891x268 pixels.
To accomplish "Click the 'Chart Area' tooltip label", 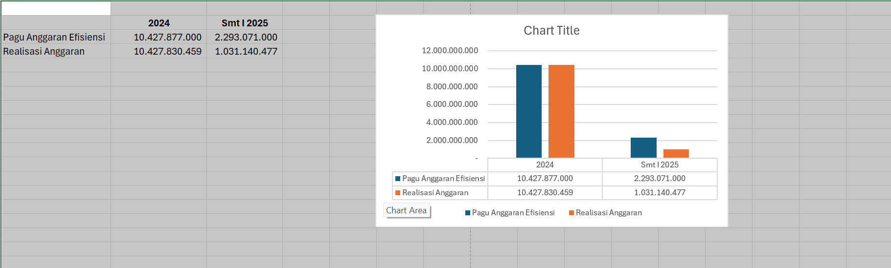I will click(406, 210).
